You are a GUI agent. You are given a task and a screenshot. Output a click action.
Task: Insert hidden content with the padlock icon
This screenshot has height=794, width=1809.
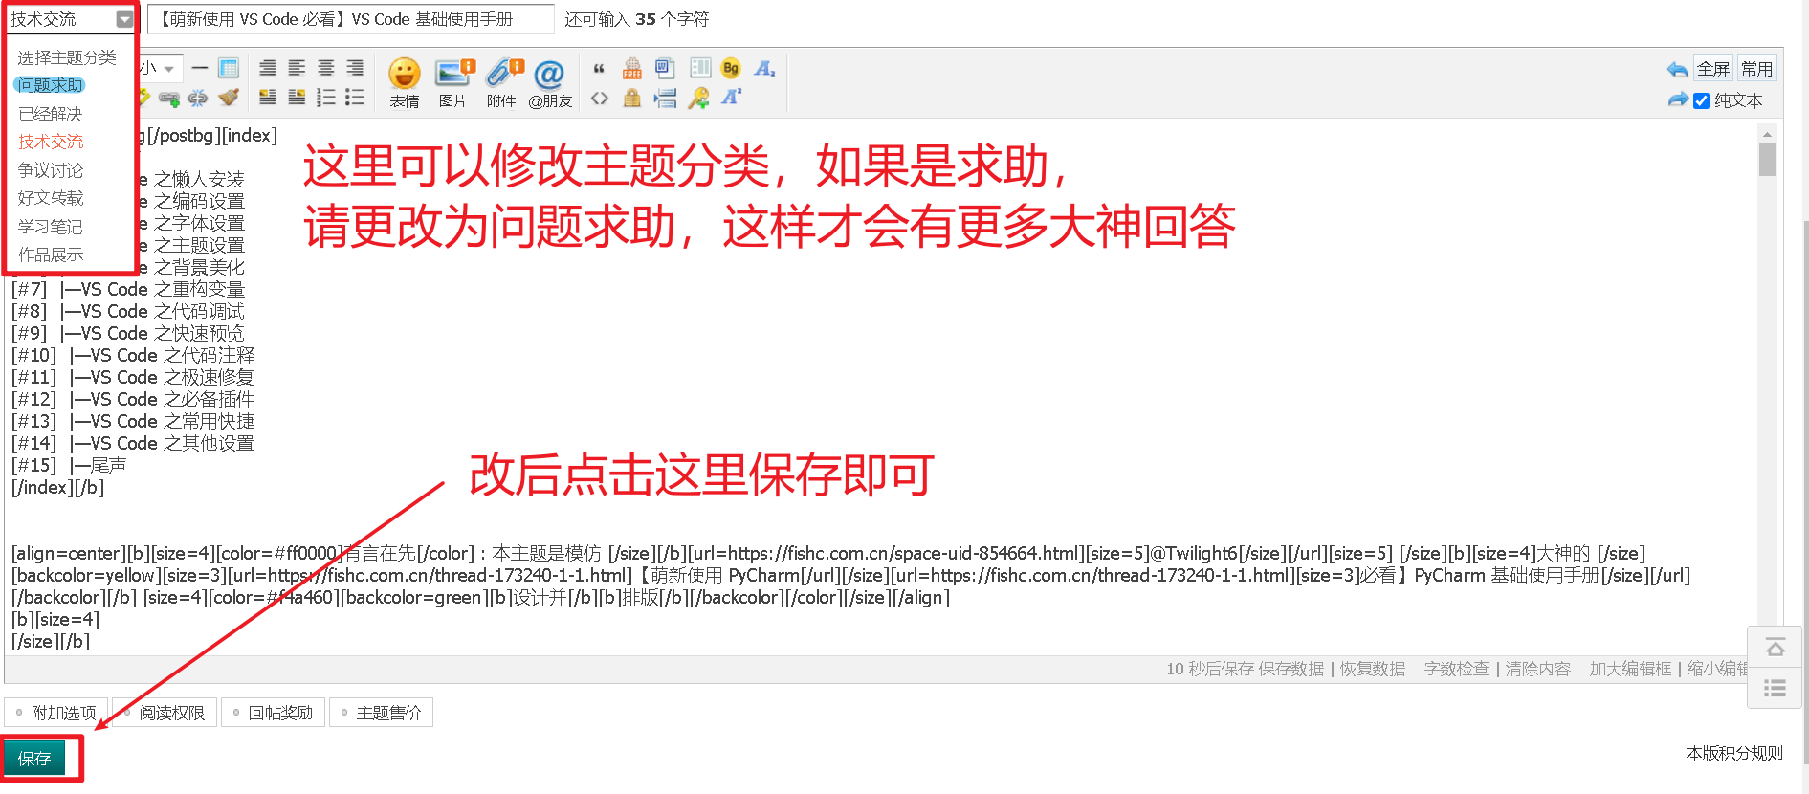coord(632,98)
